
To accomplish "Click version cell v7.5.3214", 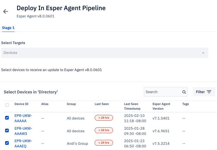I will 161,144.
